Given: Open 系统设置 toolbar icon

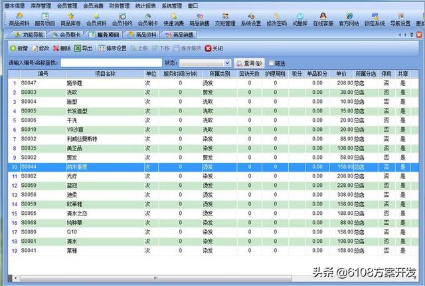Looking at the screenshot, I should tap(251, 19).
